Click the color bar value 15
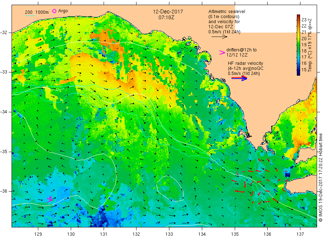325x239 pixels. (304, 70)
